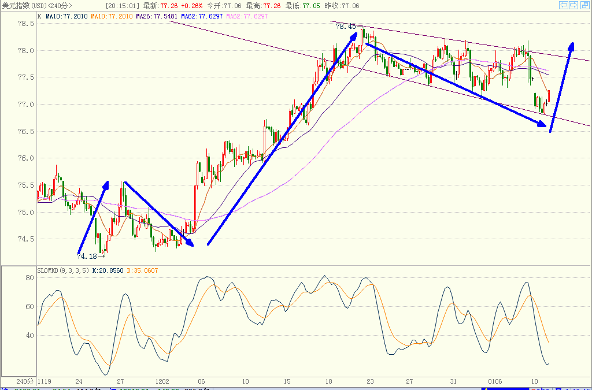Image resolution: width=592 pixels, height=390 pixels.
Task: Click the 60 level on SLOWKD axis
Action: pos(29,307)
